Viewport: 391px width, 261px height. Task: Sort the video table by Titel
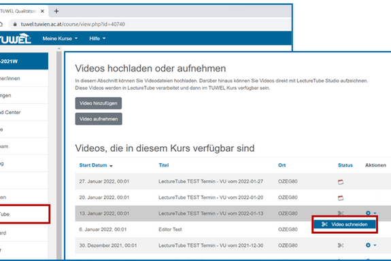[x=164, y=165]
